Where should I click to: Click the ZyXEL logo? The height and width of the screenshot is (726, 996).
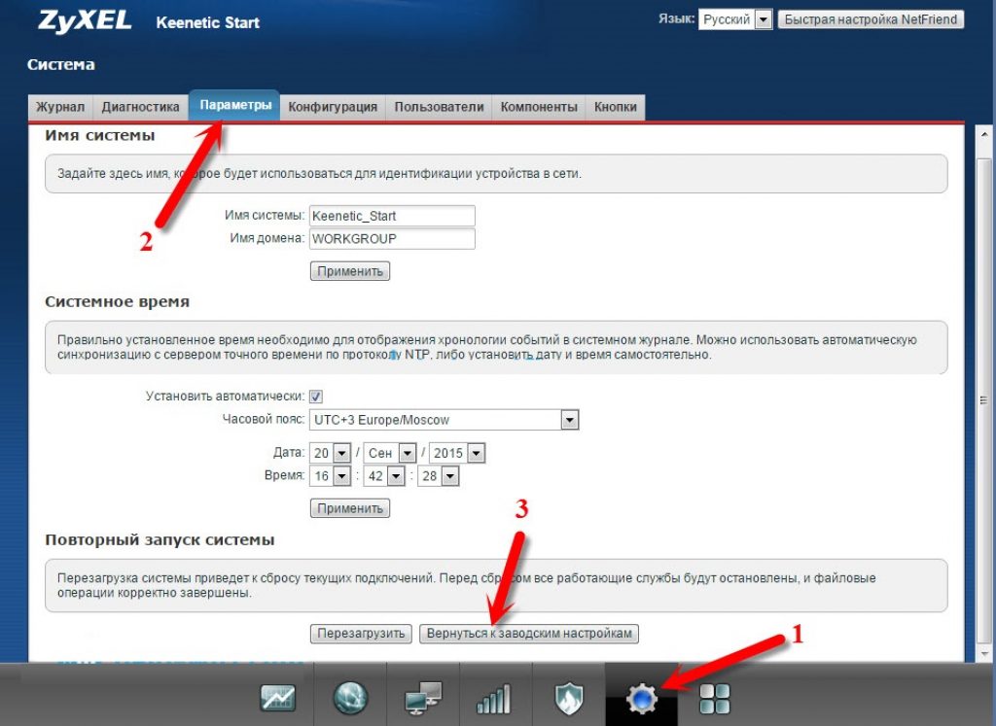(x=85, y=21)
